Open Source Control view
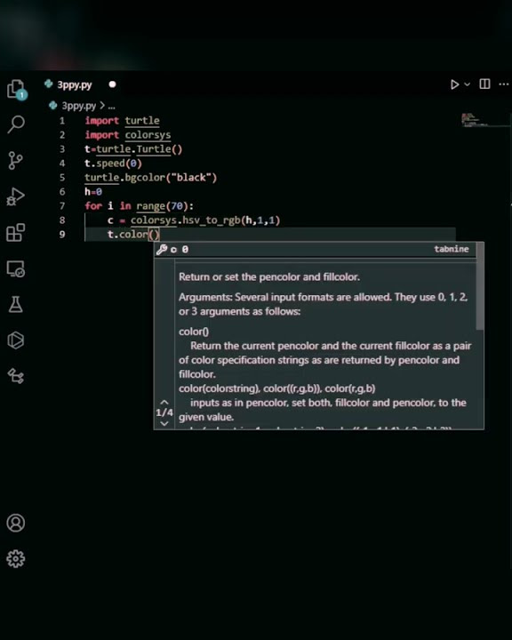The image size is (512, 640). (15, 160)
